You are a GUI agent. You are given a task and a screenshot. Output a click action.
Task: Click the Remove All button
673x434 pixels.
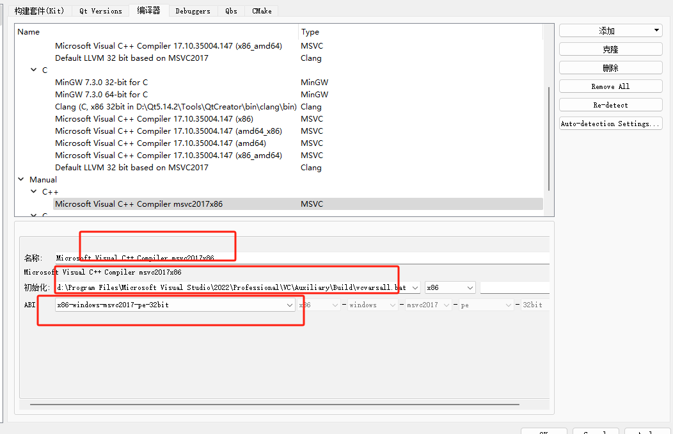pyautogui.click(x=610, y=86)
